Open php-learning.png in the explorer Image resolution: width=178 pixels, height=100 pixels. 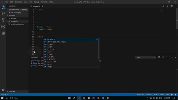17,24
